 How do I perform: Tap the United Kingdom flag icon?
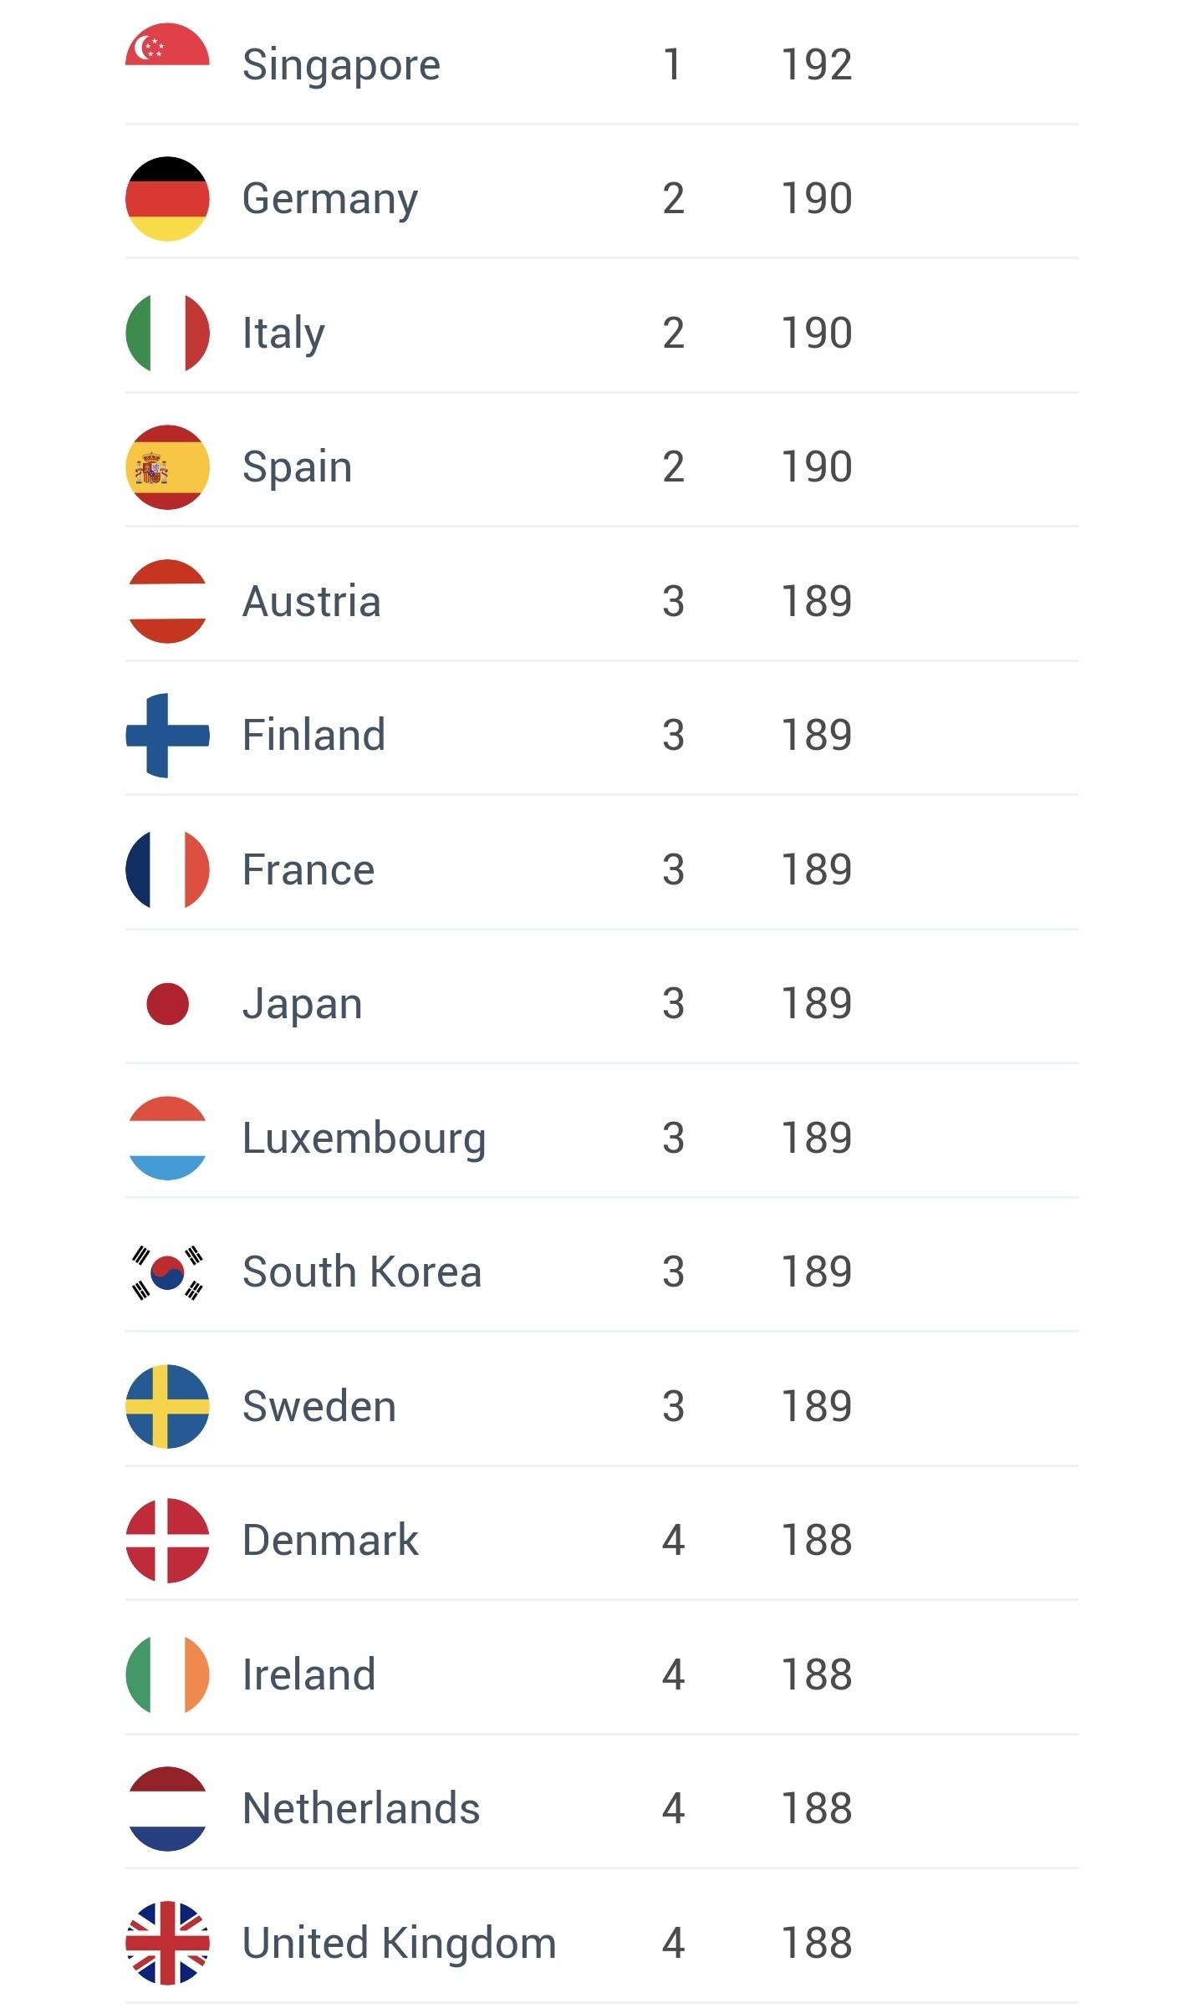(x=167, y=1943)
